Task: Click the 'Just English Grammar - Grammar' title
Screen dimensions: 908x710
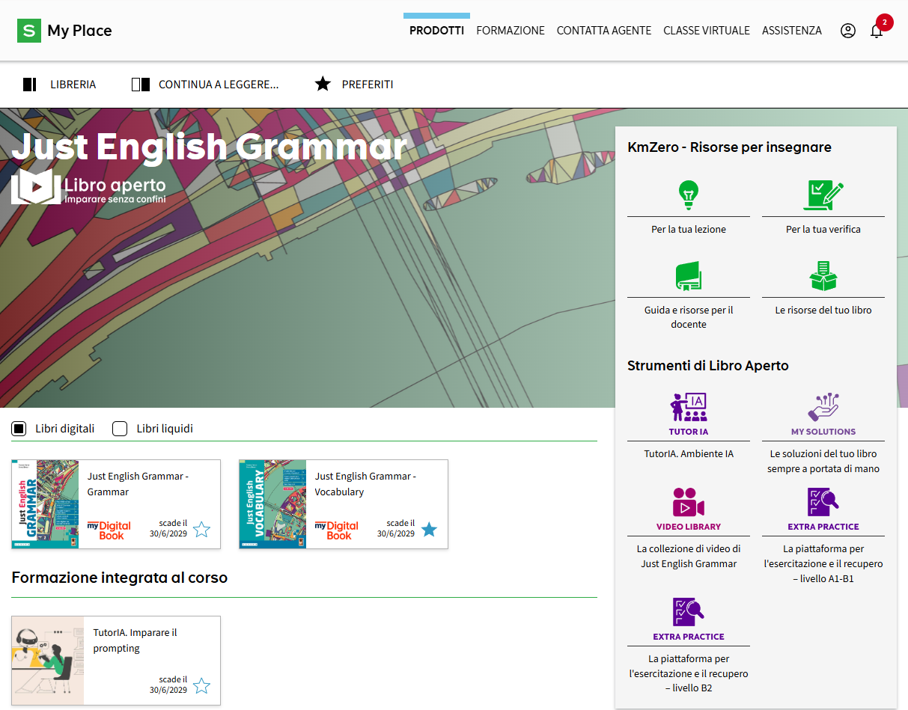Action: click(x=138, y=484)
